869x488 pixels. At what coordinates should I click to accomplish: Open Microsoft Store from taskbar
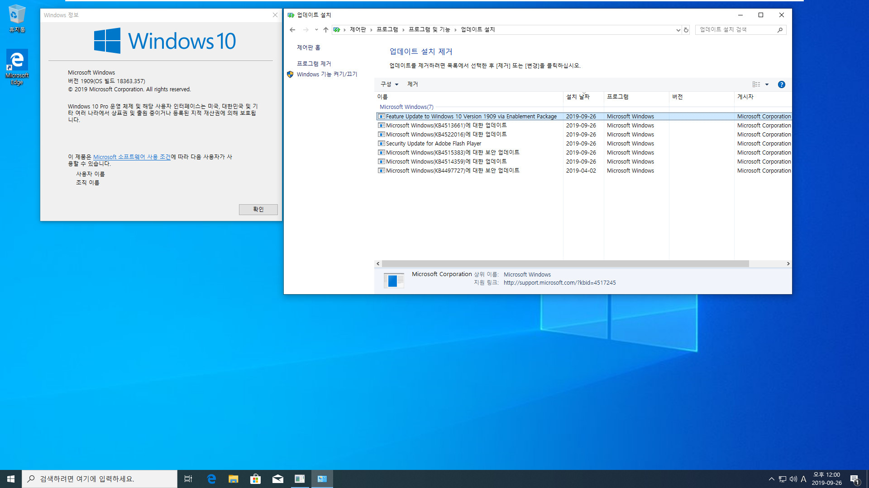[x=255, y=479]
